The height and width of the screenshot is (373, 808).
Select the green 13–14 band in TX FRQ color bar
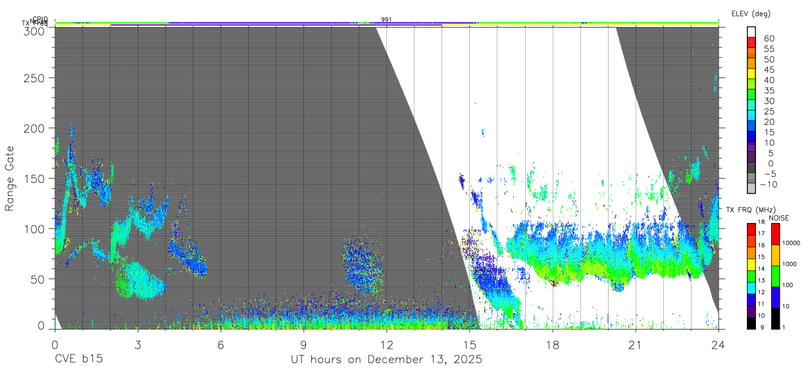(751, 275)
